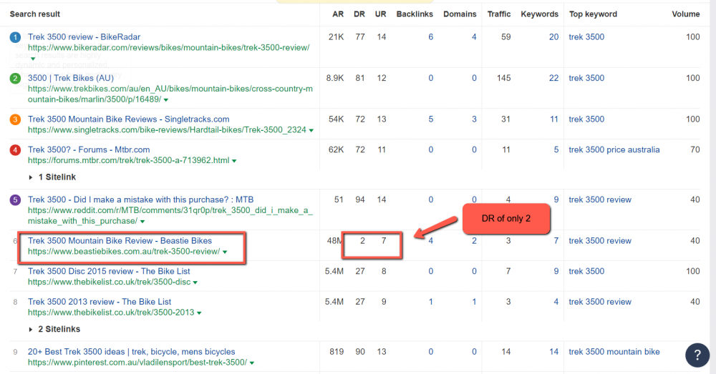
Task: Open URL dropdown for pinterest.com.au result
Action: [252, 363]
